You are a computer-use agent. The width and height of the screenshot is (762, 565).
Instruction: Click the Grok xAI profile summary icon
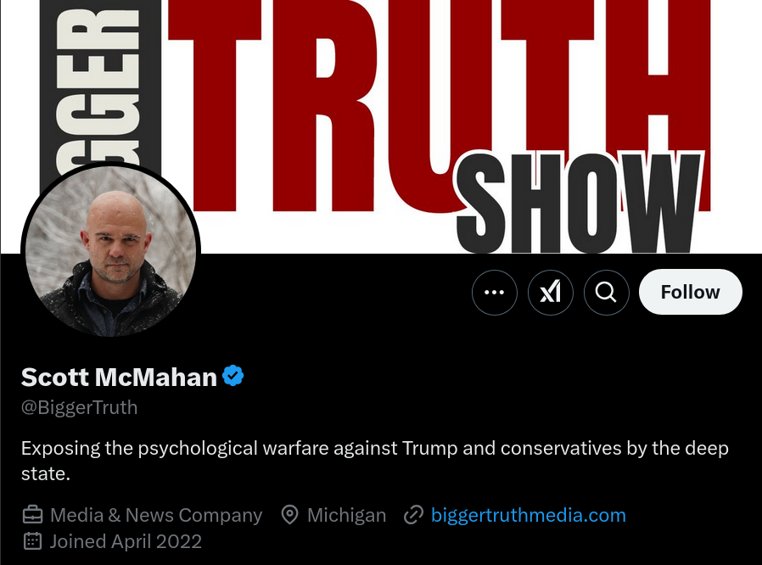pos(550,293)
